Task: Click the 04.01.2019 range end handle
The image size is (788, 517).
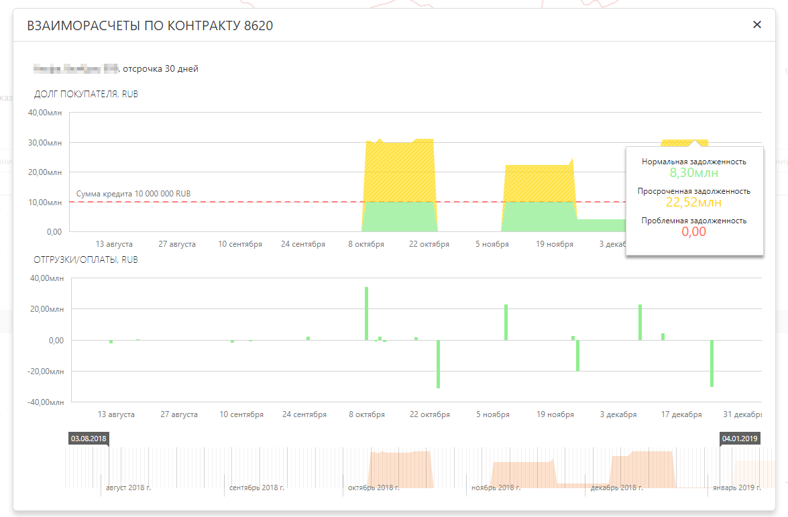Action: pyautogui.click(x=740, y=439)
